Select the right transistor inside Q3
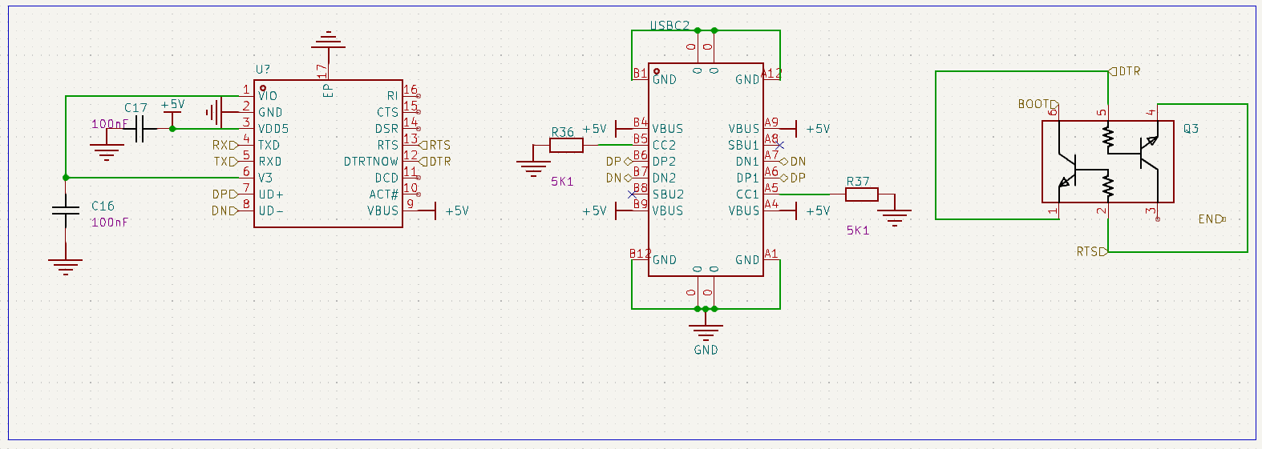This screenshot has width=1262, height=449. [x=1148, y=153]
